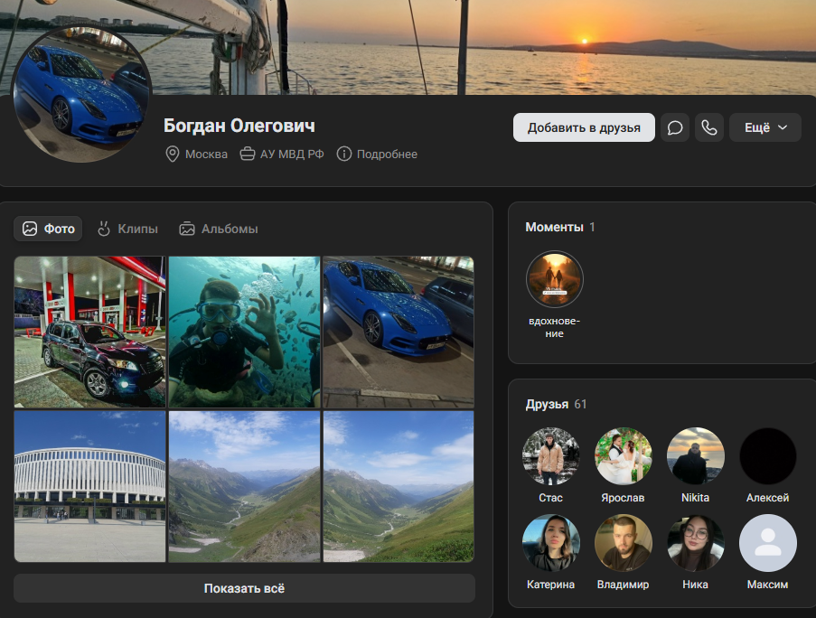Expand the Ещё dropdown menu
816x618 pixels.
click(x=765, y=127)
